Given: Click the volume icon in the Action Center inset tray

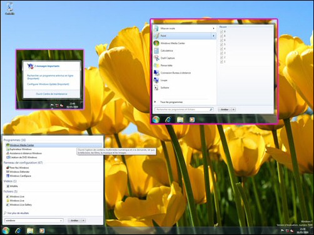Looking at the screenshot, I should pyautogui.click(x=62, y=105).
